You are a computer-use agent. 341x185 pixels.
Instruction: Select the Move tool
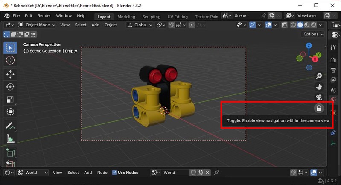pos(10,74)
